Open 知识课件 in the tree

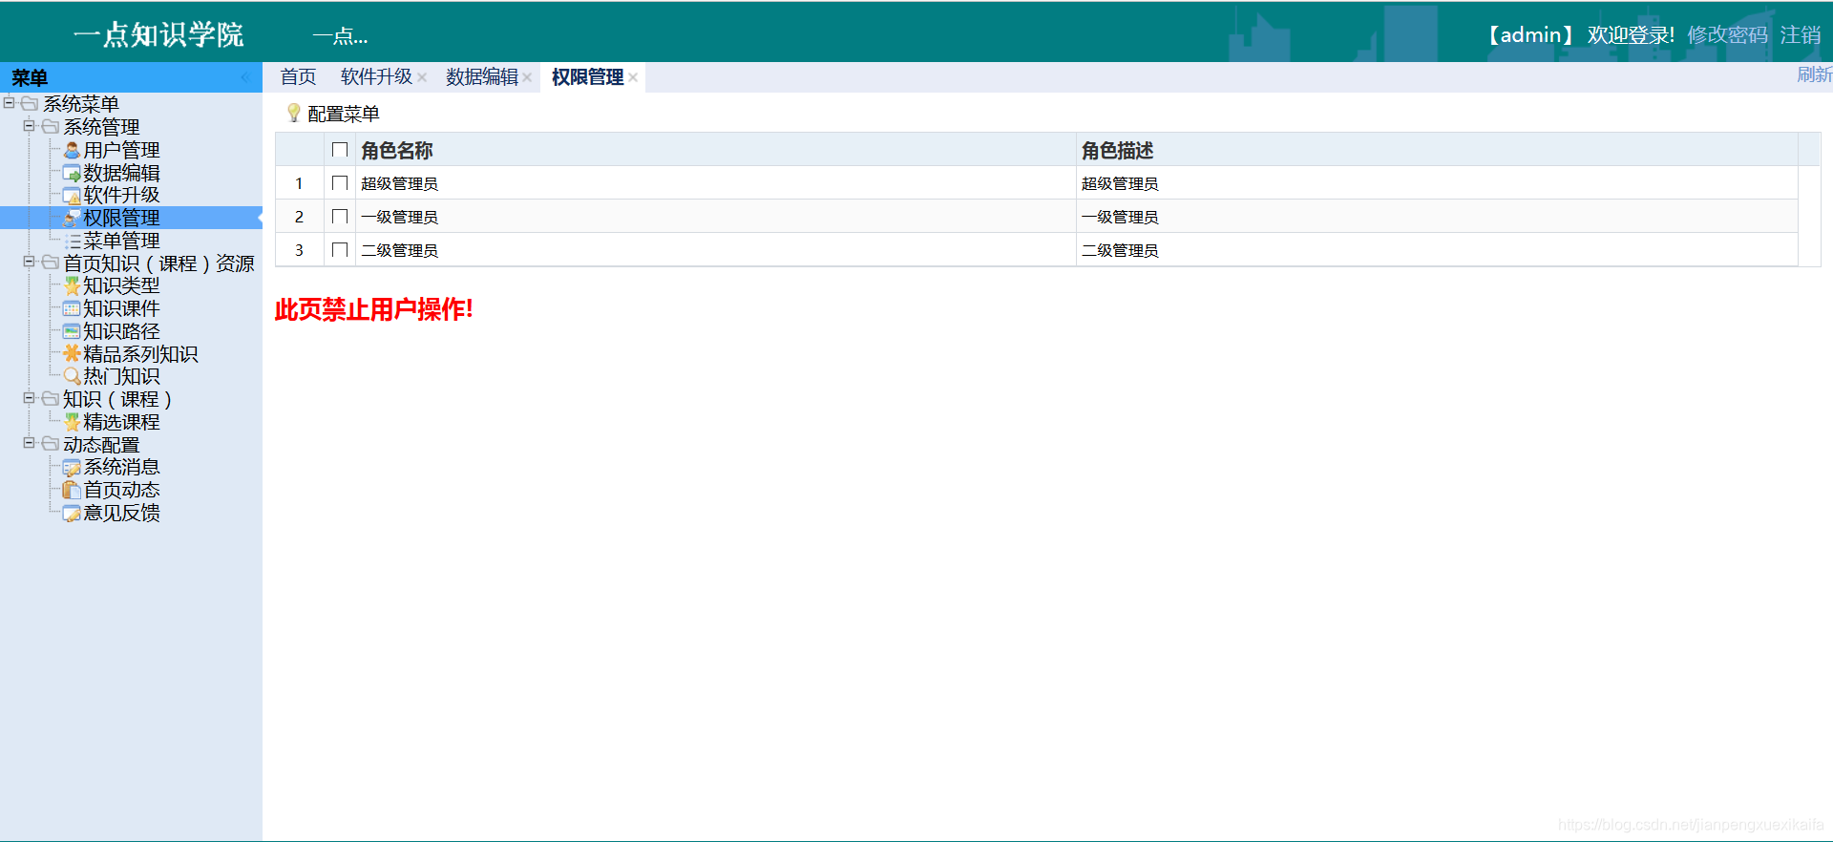(x=121, y=308)
